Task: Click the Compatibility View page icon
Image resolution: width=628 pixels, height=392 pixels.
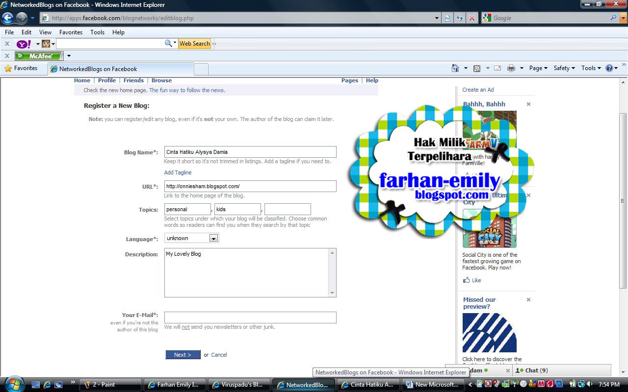Action: pos(448,18)
